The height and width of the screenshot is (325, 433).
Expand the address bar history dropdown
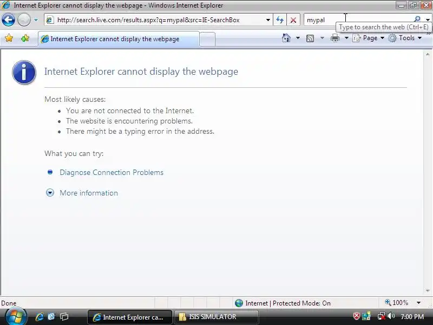click(268, 20)
